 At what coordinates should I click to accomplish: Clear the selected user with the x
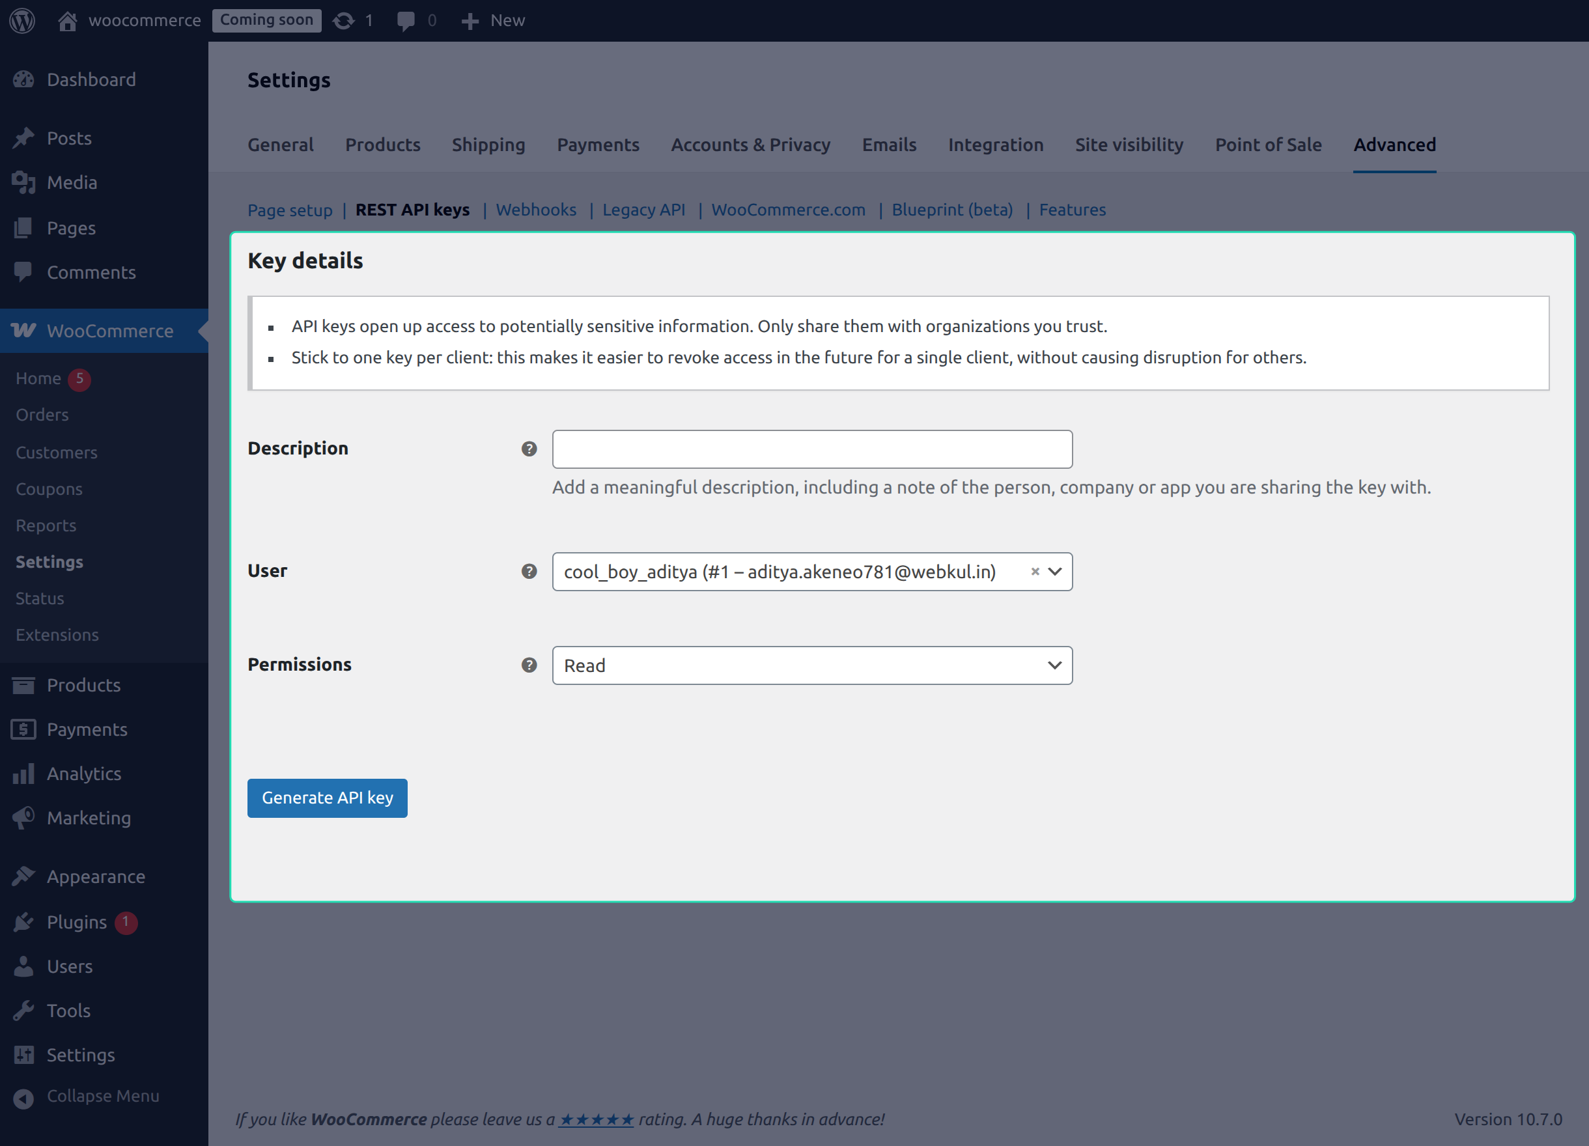click(1034, 572)
